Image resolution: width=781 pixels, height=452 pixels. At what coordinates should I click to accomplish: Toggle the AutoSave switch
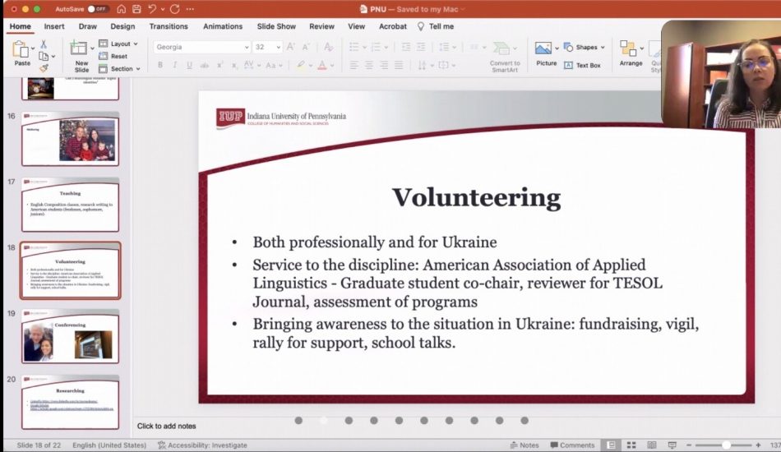point(99,9)
